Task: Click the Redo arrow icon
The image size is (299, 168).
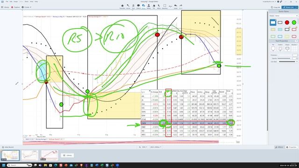Action: (181, 6)
